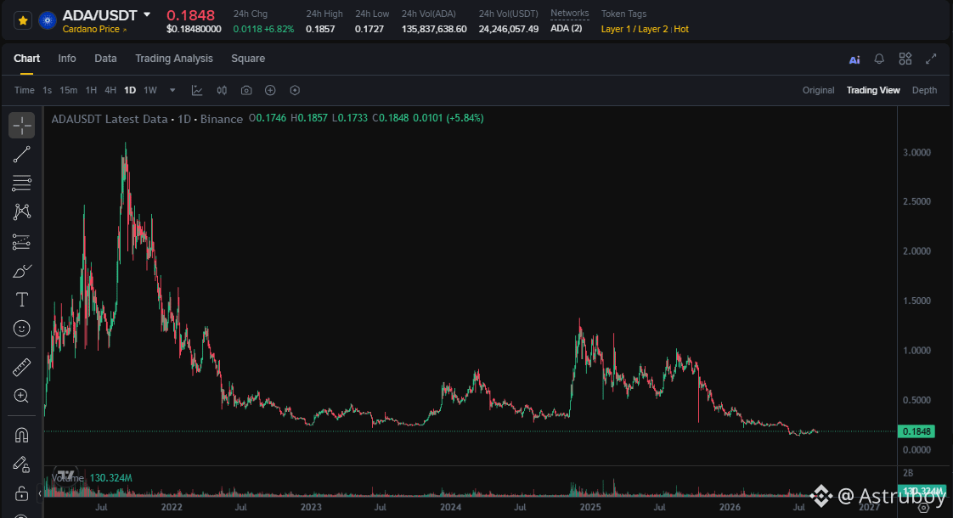Open the technical indicators icon
Image resolution: width=953 pixels, height=518 pixels.
[x=197, y=90]
